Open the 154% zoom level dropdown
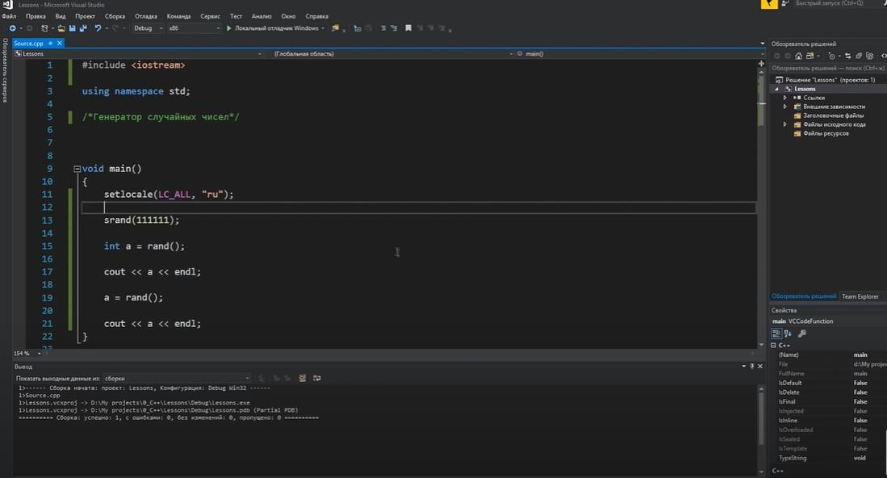 point(39,354)
